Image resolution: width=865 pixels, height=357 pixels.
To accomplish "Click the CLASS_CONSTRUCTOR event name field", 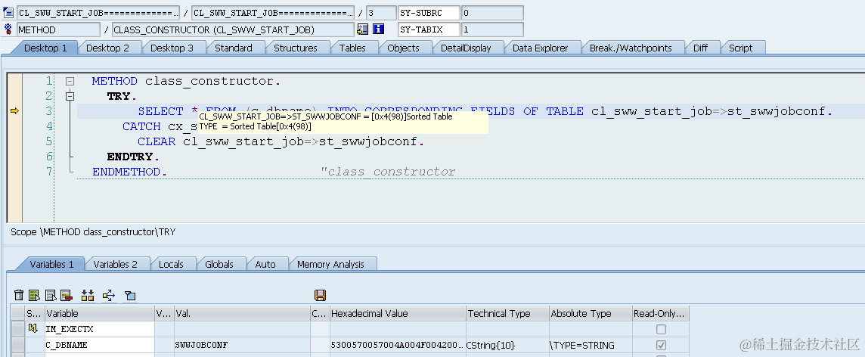I will click(233, 29).
